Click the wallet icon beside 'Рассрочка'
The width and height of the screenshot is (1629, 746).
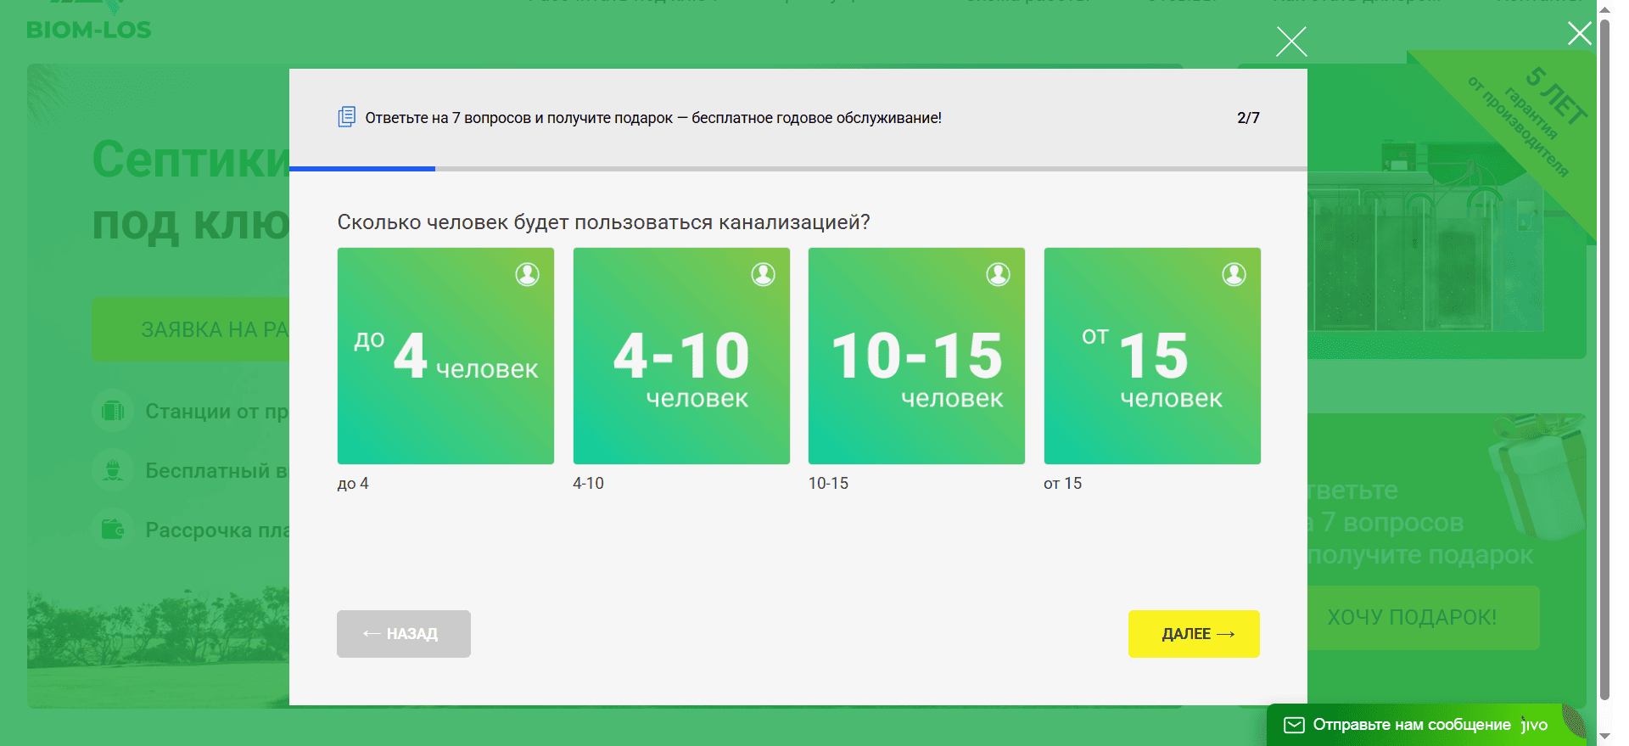pyautogui.click(x=113, y=530)
